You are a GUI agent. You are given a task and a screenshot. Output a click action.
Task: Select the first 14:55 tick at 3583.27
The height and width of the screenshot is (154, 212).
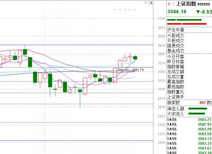(189, 119)
